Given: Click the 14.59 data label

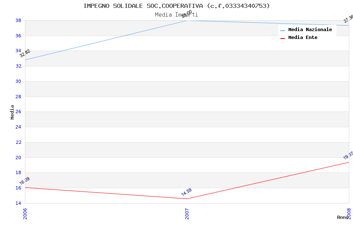Looking at the screenshot, I should [186, 192].
